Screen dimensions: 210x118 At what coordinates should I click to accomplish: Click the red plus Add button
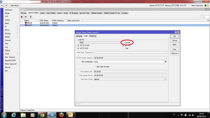[x=22, y=17]
